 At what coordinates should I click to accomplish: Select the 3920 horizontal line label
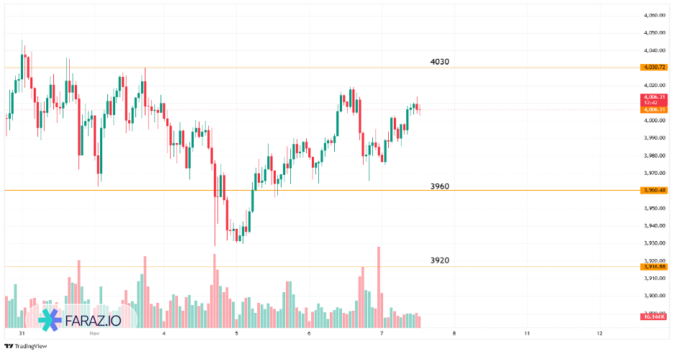click(439, 260)
